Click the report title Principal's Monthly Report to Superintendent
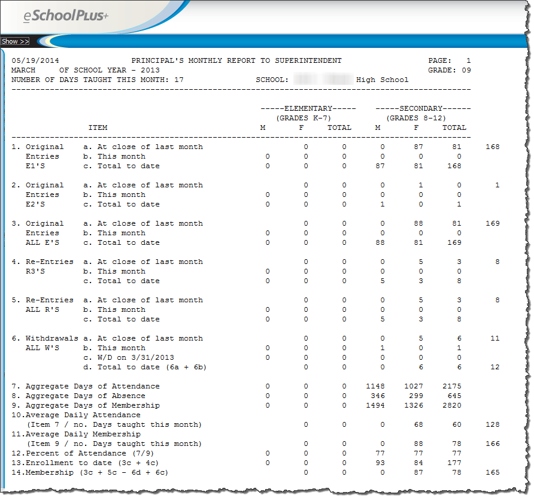 236,60
